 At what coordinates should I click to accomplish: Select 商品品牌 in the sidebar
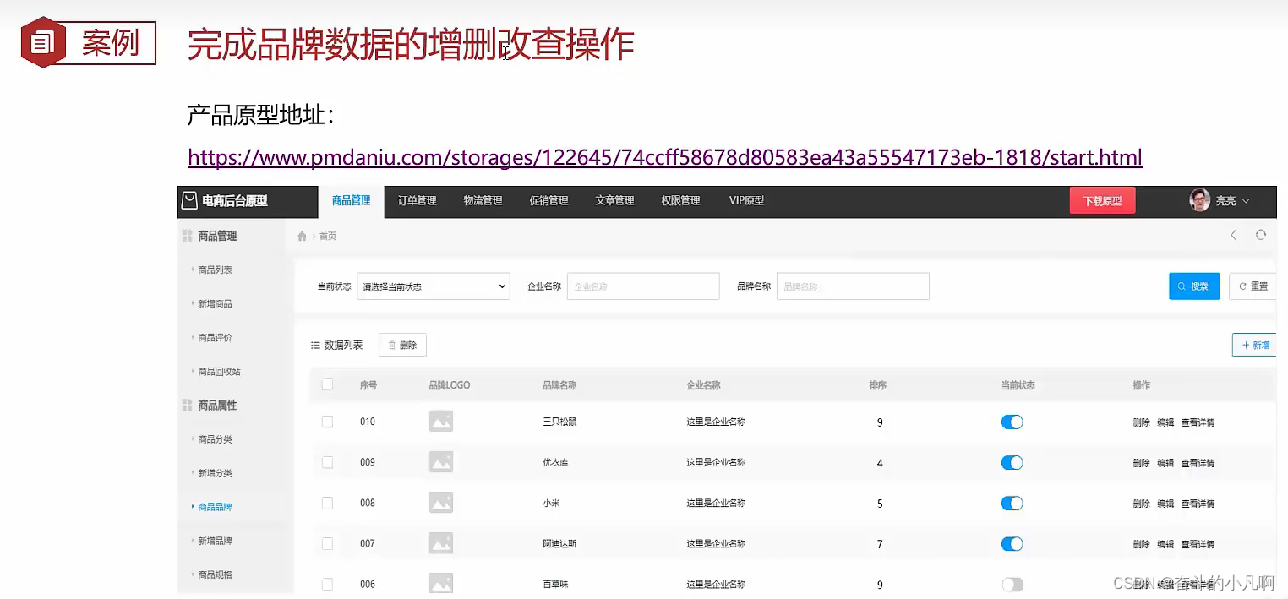(215, 507)
